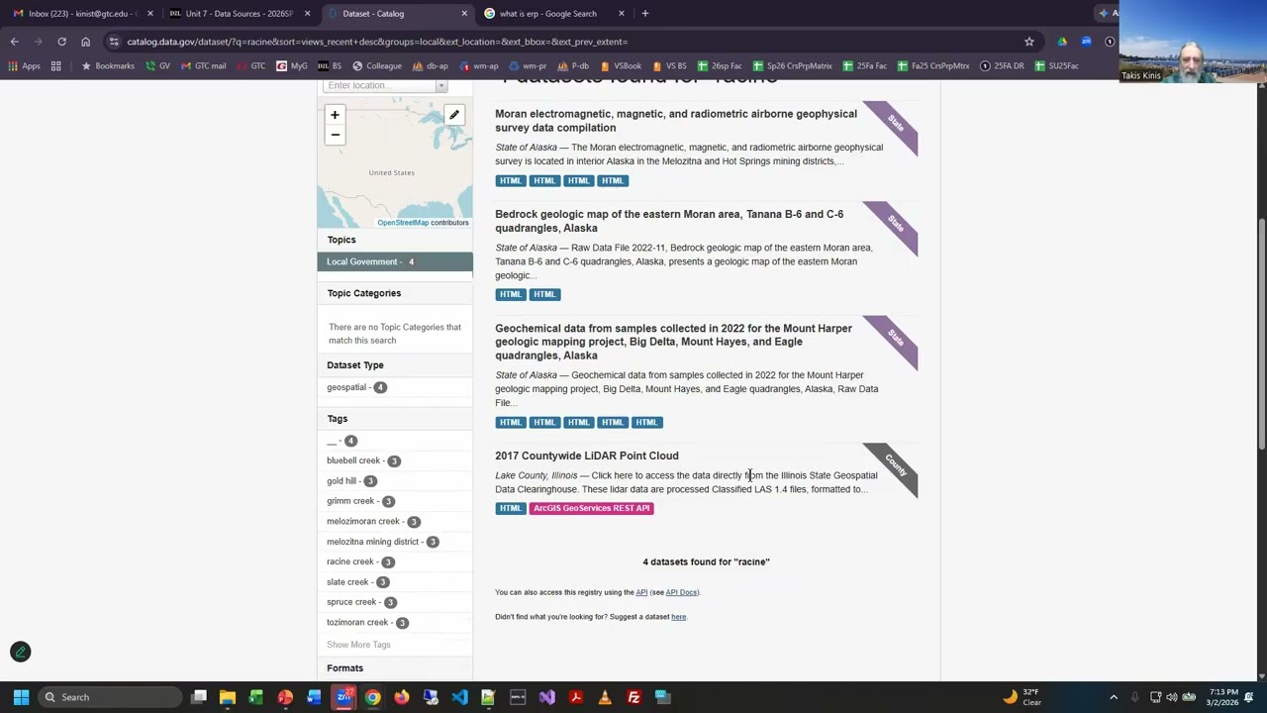Image resolution: width=1267 pixels, height=713 pixels.
Task: Open Bedrock geologic map dataset
Action: [669, 221]
